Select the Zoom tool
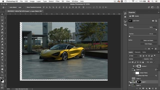Viewport: 160px width, 90px height. [x=2, y=72]
